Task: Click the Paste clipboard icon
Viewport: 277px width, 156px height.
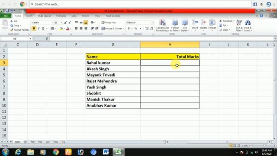Action: 5,23
